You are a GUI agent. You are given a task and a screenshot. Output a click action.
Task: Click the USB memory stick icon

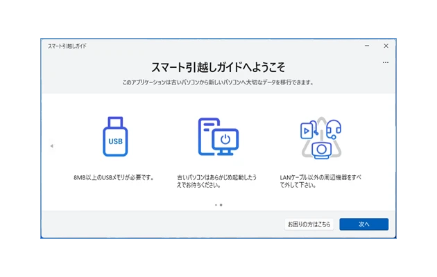pos(115,137)
